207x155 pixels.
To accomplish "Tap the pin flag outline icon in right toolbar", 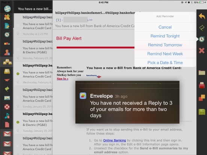I will (x=202, y=28).
